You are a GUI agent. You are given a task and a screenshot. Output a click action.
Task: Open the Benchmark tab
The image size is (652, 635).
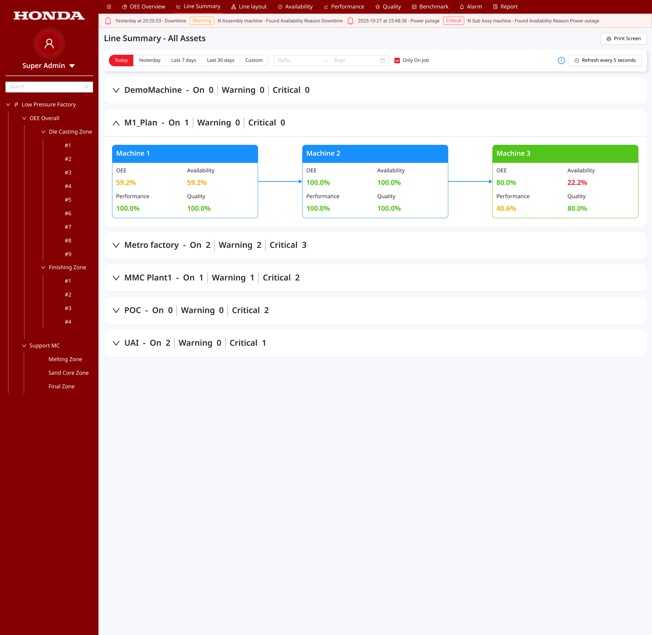[x=430, y=7]
